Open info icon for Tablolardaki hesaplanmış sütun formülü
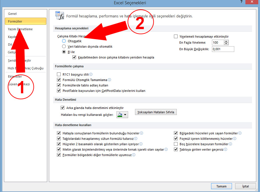 (136, 139)
